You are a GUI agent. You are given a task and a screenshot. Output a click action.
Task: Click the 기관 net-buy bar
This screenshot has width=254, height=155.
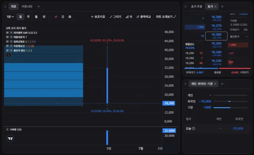click(230, 108)
